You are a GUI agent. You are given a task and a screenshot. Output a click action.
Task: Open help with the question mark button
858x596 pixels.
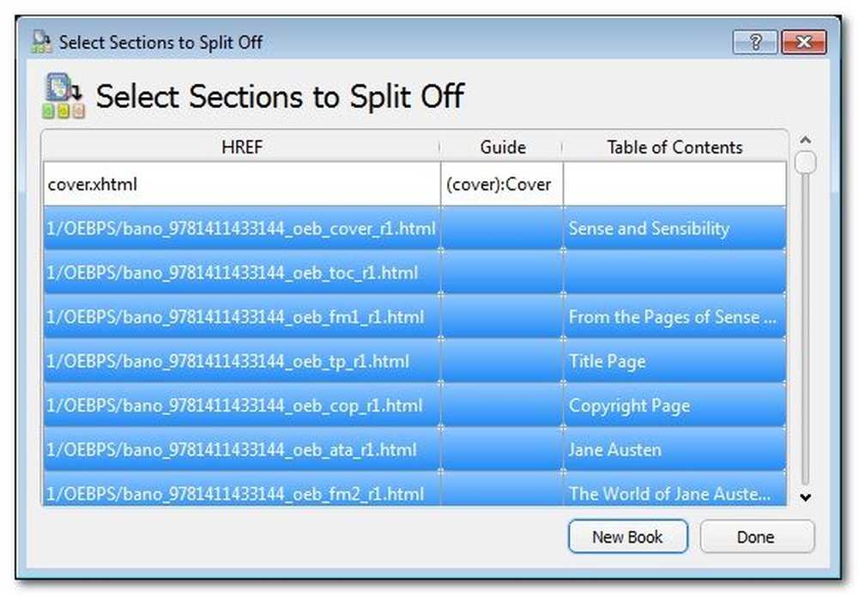point(755,42)
